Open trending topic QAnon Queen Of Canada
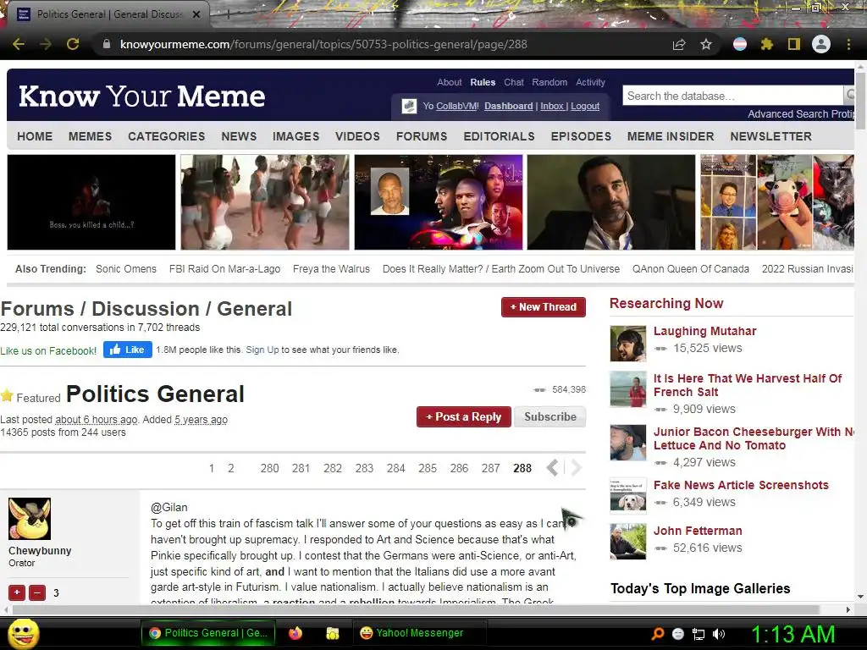Screen dimensions: 867x650 click(691, 268)
